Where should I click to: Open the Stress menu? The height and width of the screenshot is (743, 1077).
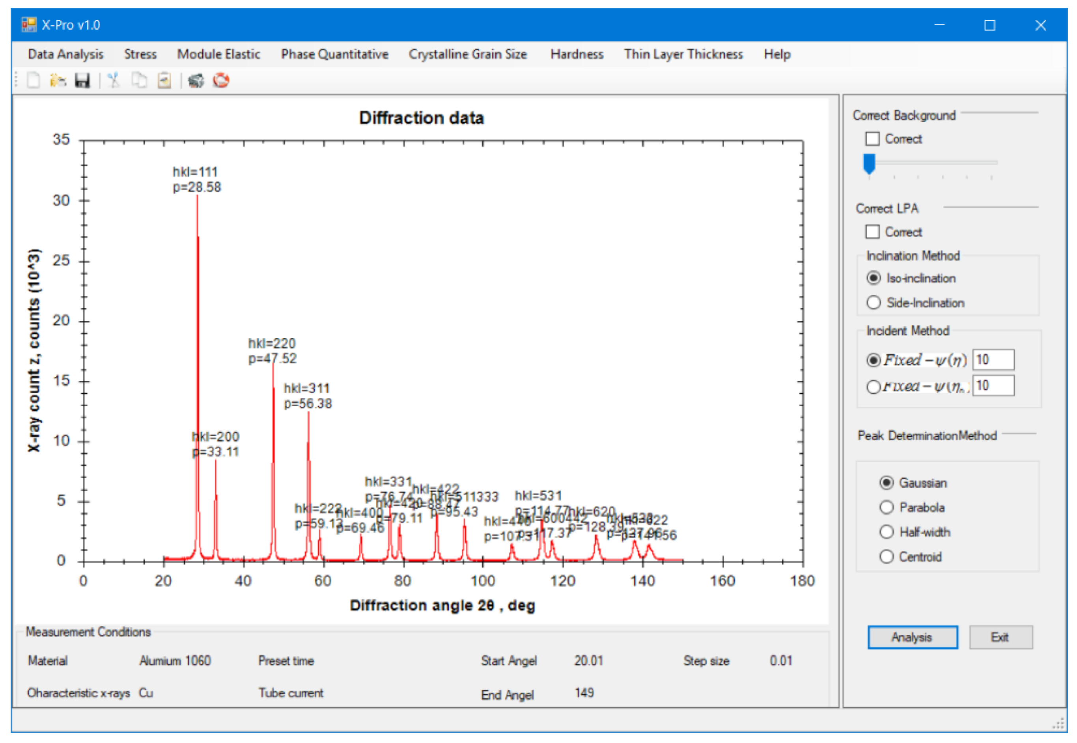click(x=140, y=54)
